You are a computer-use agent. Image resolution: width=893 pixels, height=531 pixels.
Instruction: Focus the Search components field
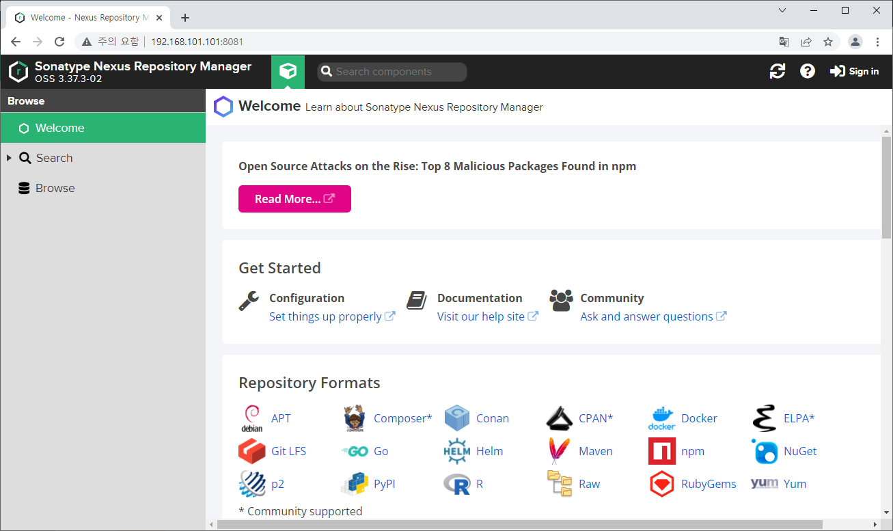pyautogui.click(x=392, y=72)
